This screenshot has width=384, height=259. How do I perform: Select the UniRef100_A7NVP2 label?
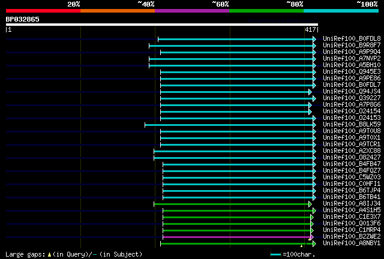pyautogui.click(x=352, y=59)
